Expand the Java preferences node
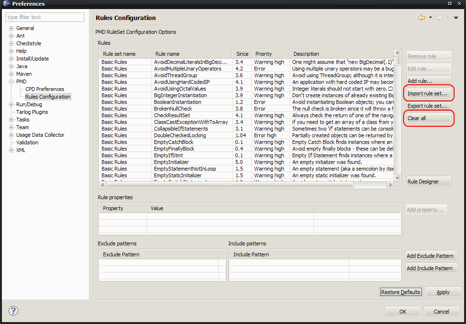The width and height of the screenshot is (466, 324). [x=11, y=66]
